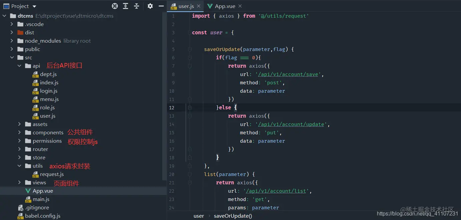
Task: Expand the .vscode folder
Action: [x=12, y=24]
